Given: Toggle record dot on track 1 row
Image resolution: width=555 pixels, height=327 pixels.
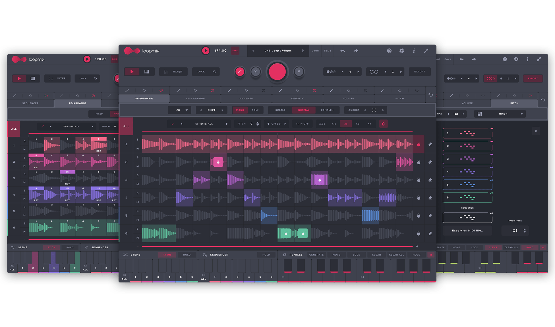Looking at the screenshot, I should pyautogui.click(x=419, y=144).
